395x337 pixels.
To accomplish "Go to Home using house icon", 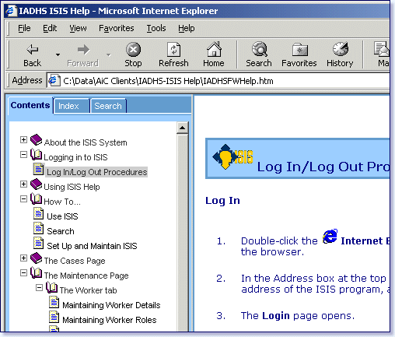I will (x=214, y=49).
